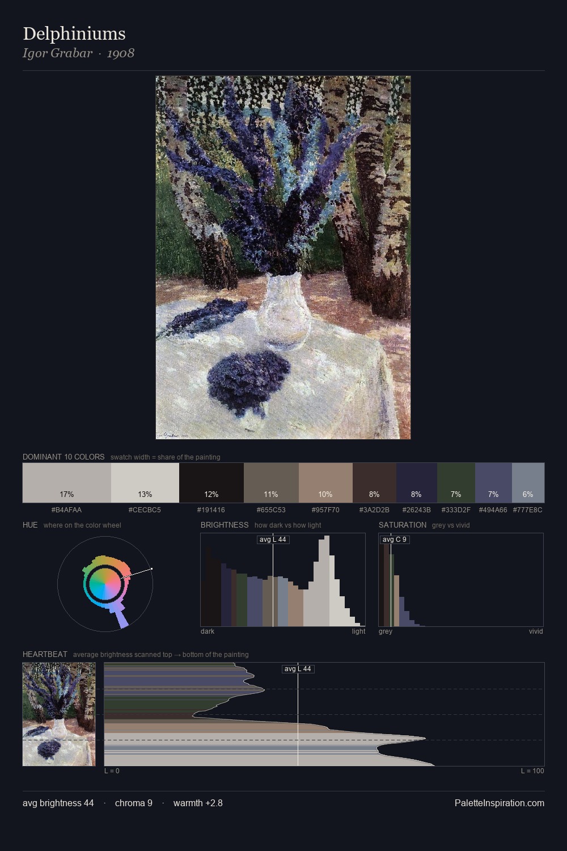Click the hex code #191416 text

(211, 510)
